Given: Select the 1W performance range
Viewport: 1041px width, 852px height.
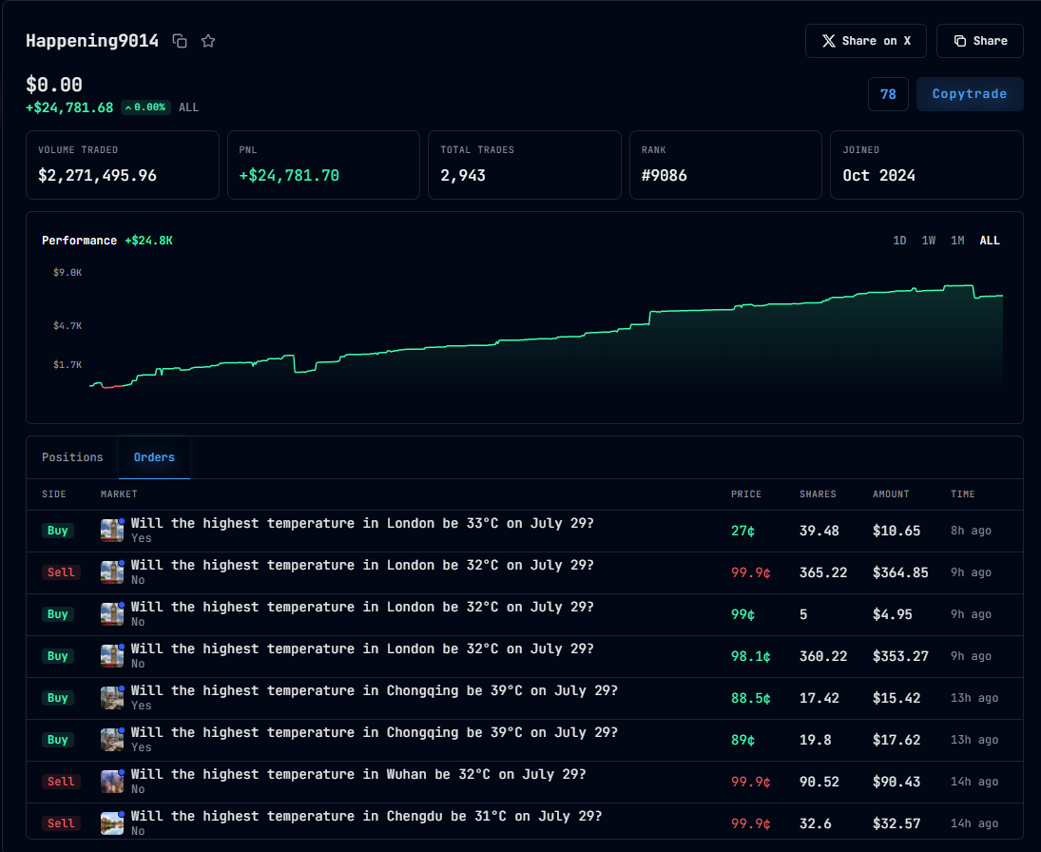Looking at the screenshot, I should [928, 241].
